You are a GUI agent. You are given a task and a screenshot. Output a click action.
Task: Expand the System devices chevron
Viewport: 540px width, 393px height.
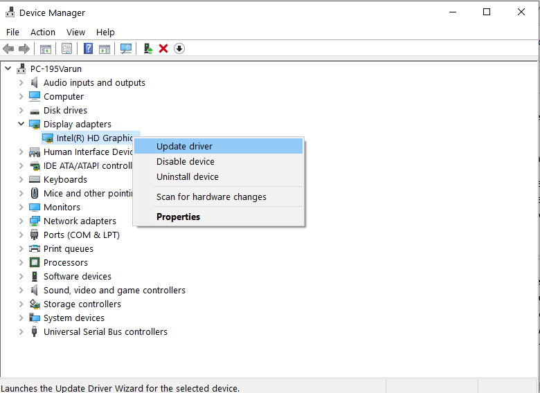21,318
